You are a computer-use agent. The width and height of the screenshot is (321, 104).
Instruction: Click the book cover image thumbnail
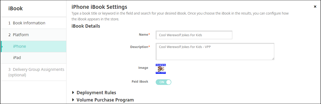click(161, 69)
